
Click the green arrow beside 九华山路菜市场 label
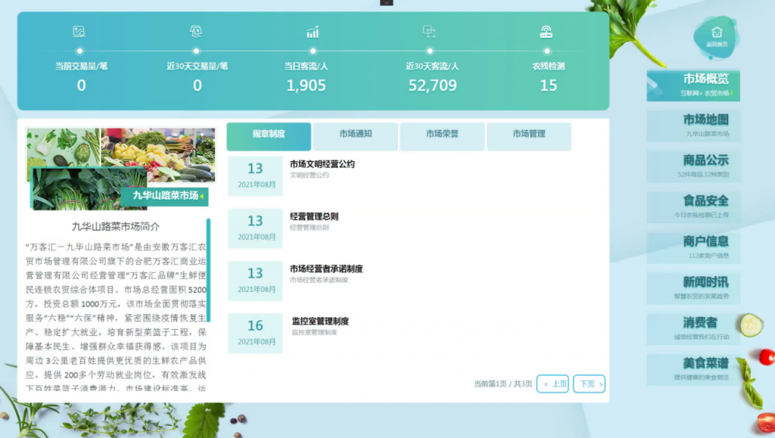click(x=202, y=197)
